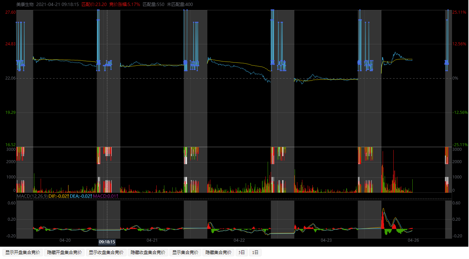
Task: Click the 隐藏集合竞价 button
Action: 218,253
